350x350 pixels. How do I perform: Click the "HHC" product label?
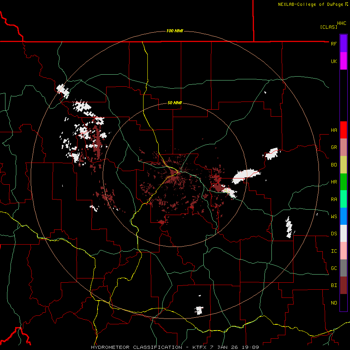point(341,23)
